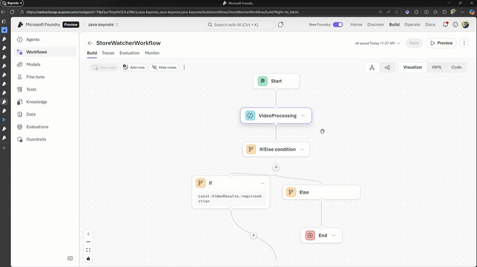Switch to the Traces tab
Viewport: 477px width, 267px height.
point(108,53)
